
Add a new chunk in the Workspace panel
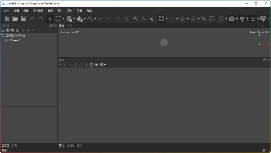tap(3, 30)
